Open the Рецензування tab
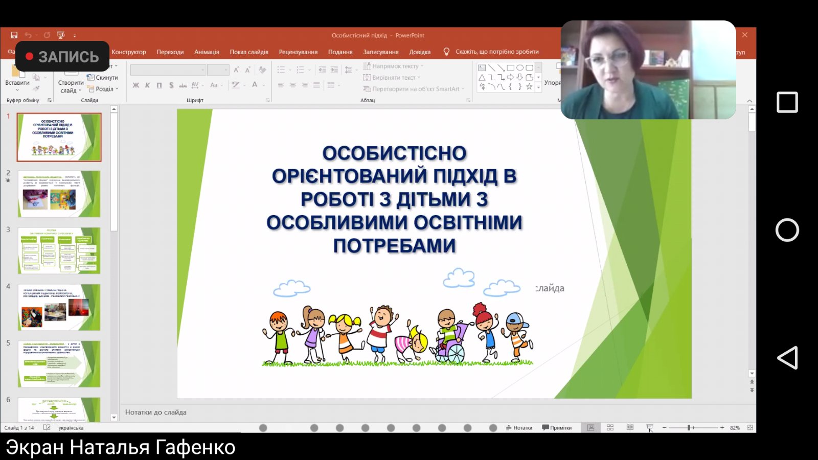Image resolution: width=818 pixels, height=460 pixels. tap(298, 52)
